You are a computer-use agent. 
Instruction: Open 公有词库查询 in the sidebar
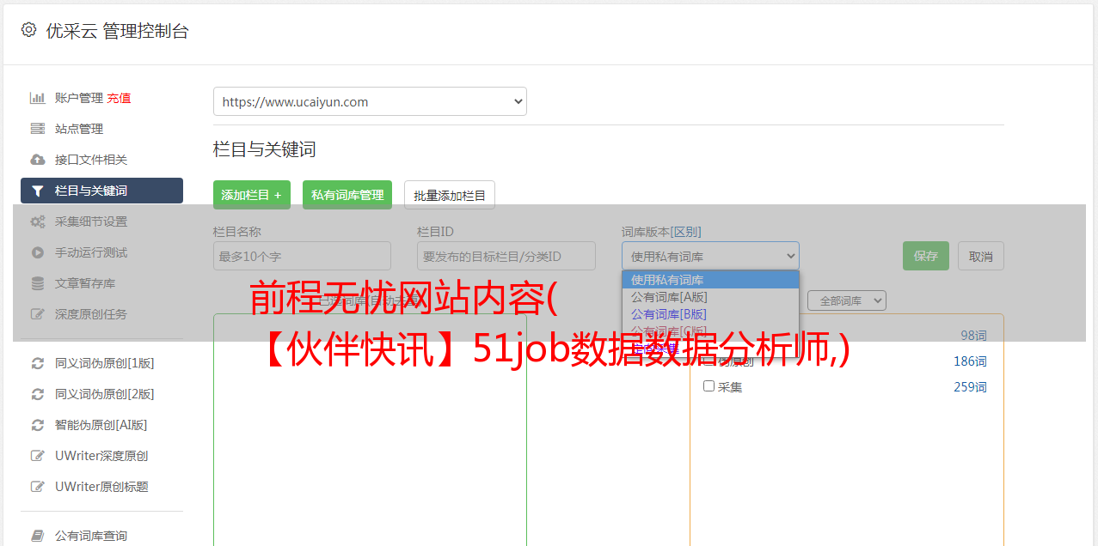click(91, 536)
